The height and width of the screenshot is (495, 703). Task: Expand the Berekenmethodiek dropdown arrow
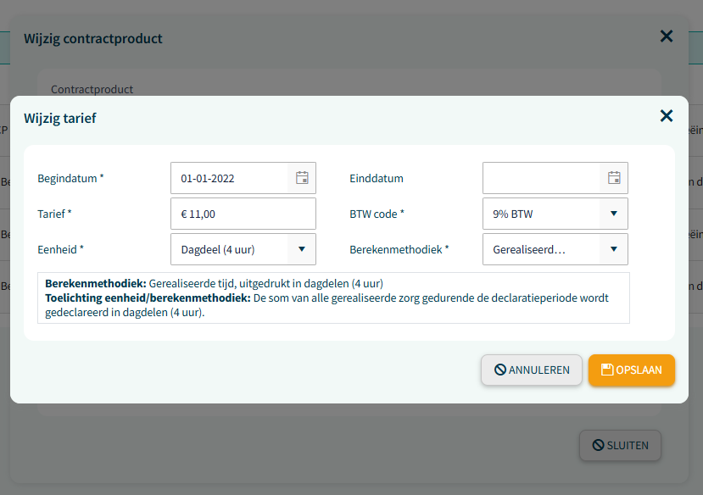613,249
